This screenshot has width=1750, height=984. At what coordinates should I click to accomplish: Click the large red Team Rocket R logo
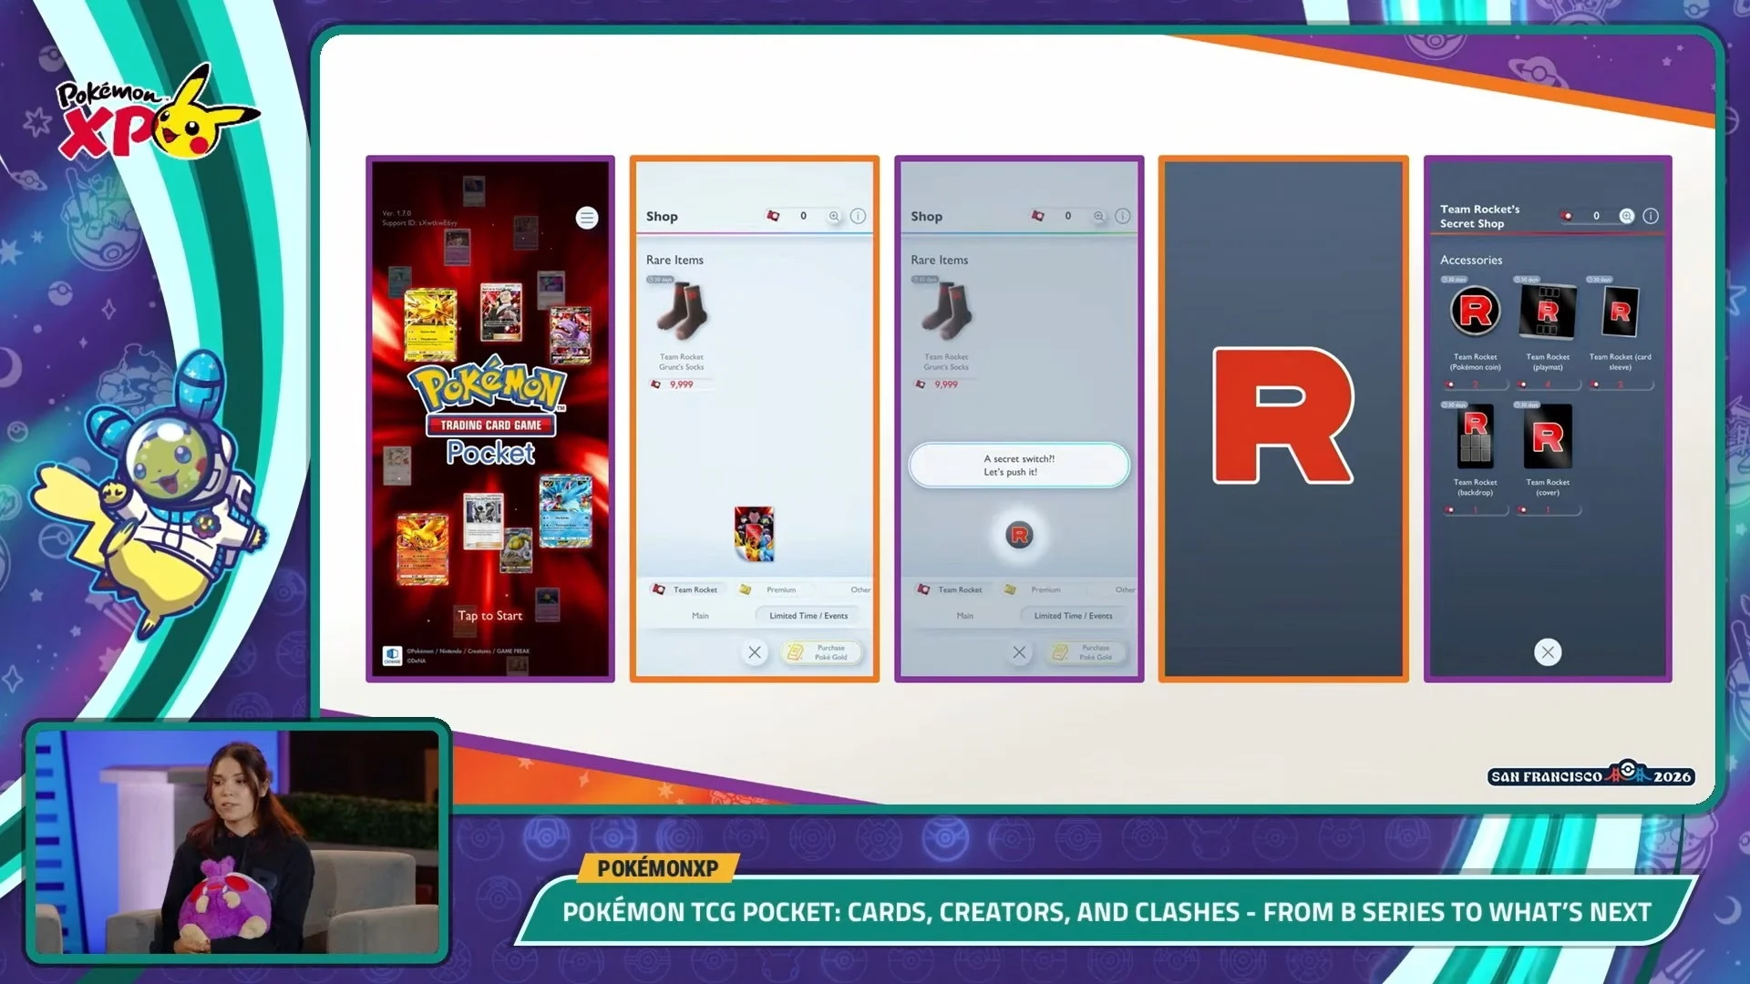(x=1282, y=415)
